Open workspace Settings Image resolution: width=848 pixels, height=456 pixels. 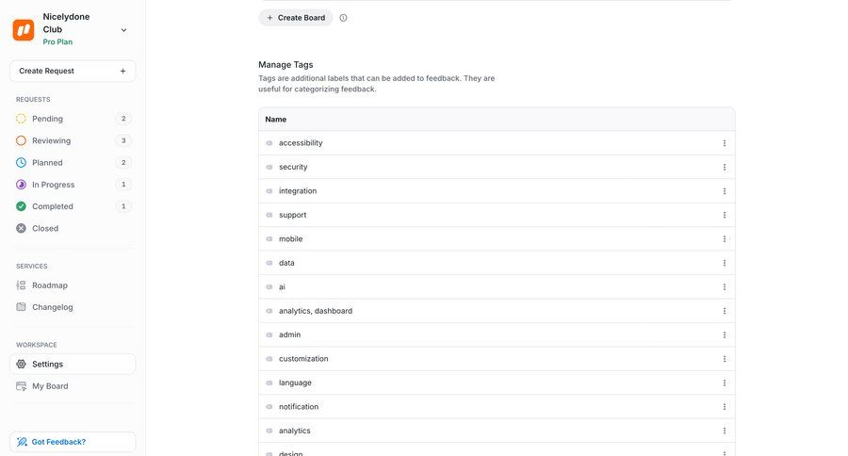pos(47,364)
